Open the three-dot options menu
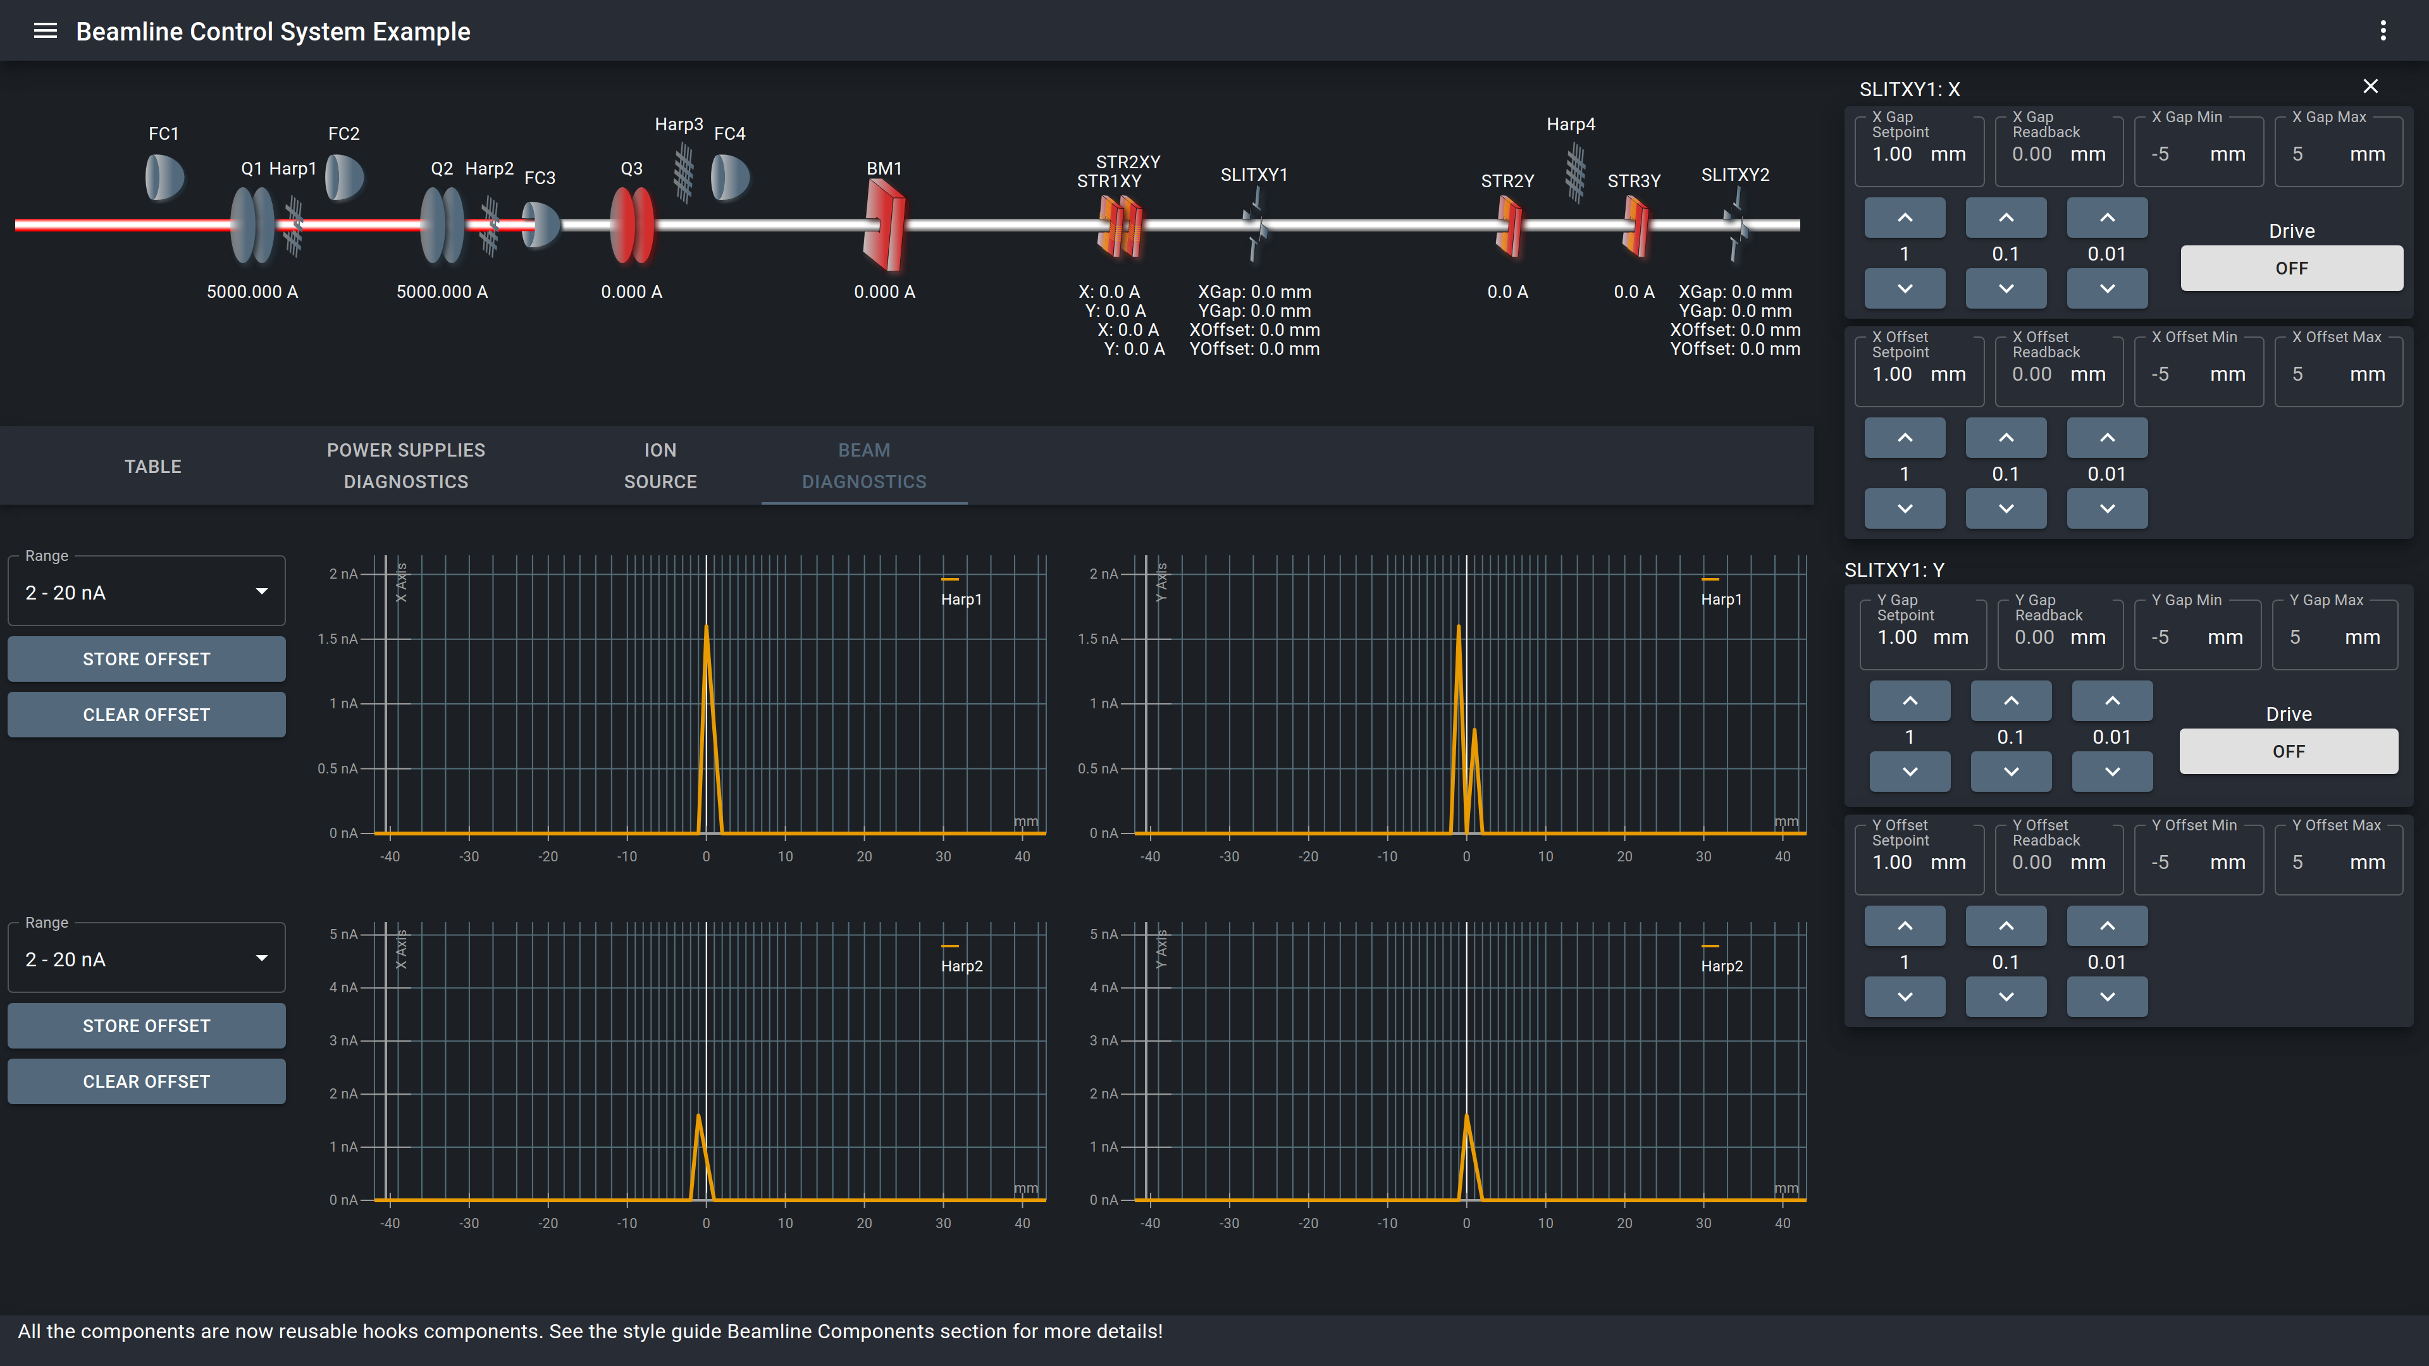Screen dimensions: 2429x1366 tap(2383, 31)
